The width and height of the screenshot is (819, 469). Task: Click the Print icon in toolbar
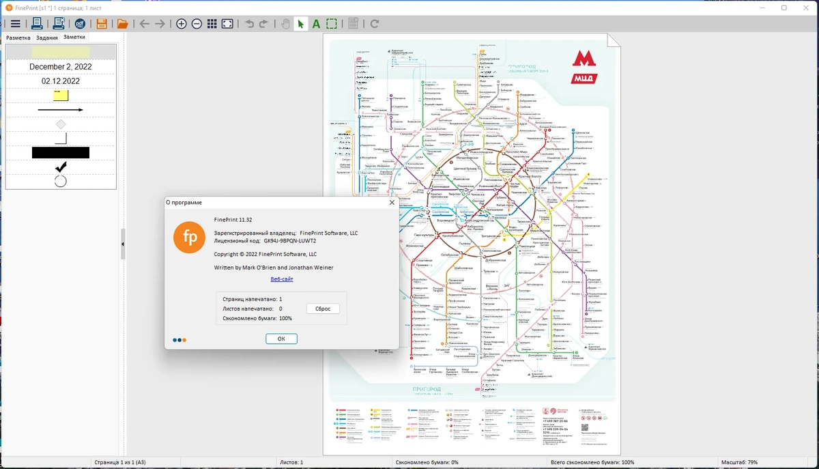tap(38, 24)
